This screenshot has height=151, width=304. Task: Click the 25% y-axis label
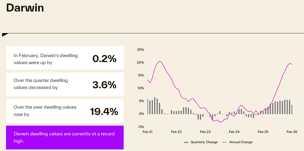140,50
